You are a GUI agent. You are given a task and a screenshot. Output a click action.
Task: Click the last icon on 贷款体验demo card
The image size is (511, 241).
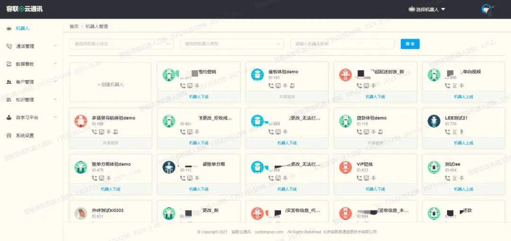pos(380,132)
